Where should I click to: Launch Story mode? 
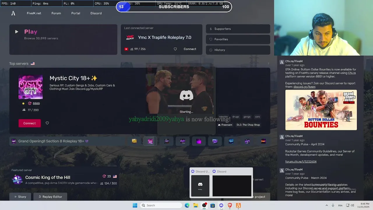click(20, 197)
